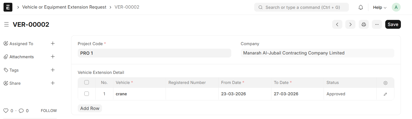The width and height of the screenshot is (412, 119).
Task: Edit the crane row with pencil icon
Action: pos(385,94)
